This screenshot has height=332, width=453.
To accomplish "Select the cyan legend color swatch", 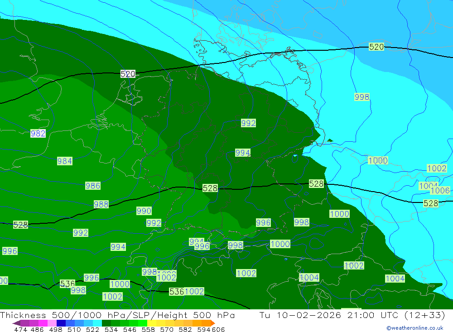I will [97, 323].
